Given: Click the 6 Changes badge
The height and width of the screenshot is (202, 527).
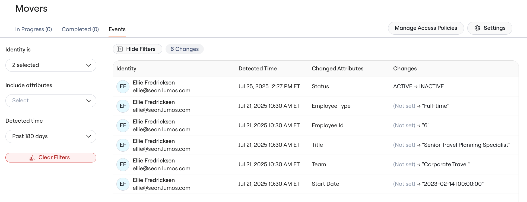Looking at the screenshot, I should point(185,49).
